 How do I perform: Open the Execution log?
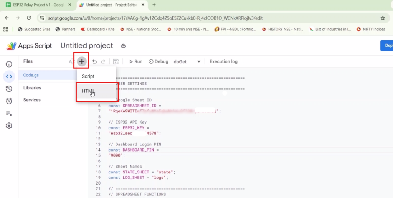tap(224, 62)
